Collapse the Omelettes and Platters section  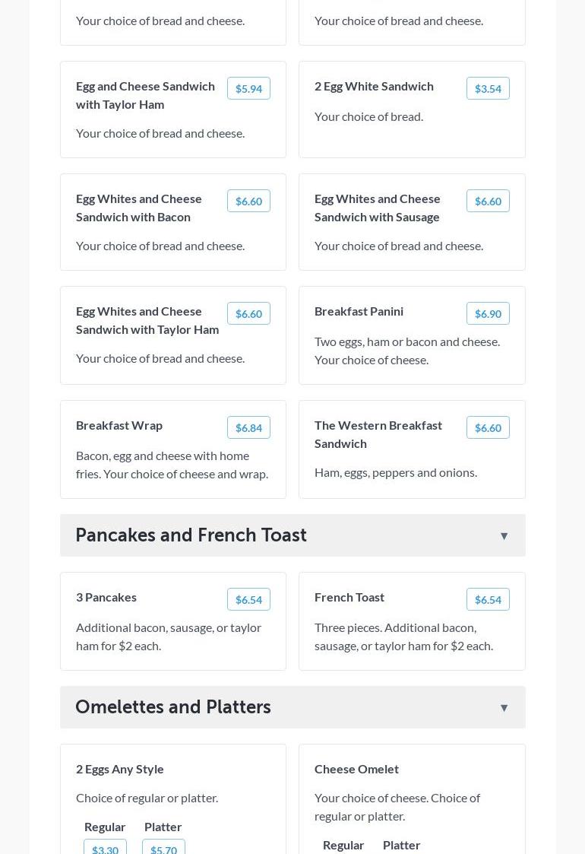tap(504, 708)
